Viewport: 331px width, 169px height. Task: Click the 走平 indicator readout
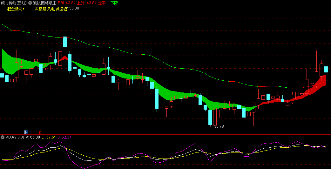point(104,3)
